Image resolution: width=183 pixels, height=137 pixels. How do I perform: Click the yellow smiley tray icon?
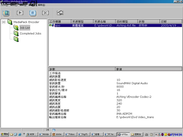click(166, 134)
